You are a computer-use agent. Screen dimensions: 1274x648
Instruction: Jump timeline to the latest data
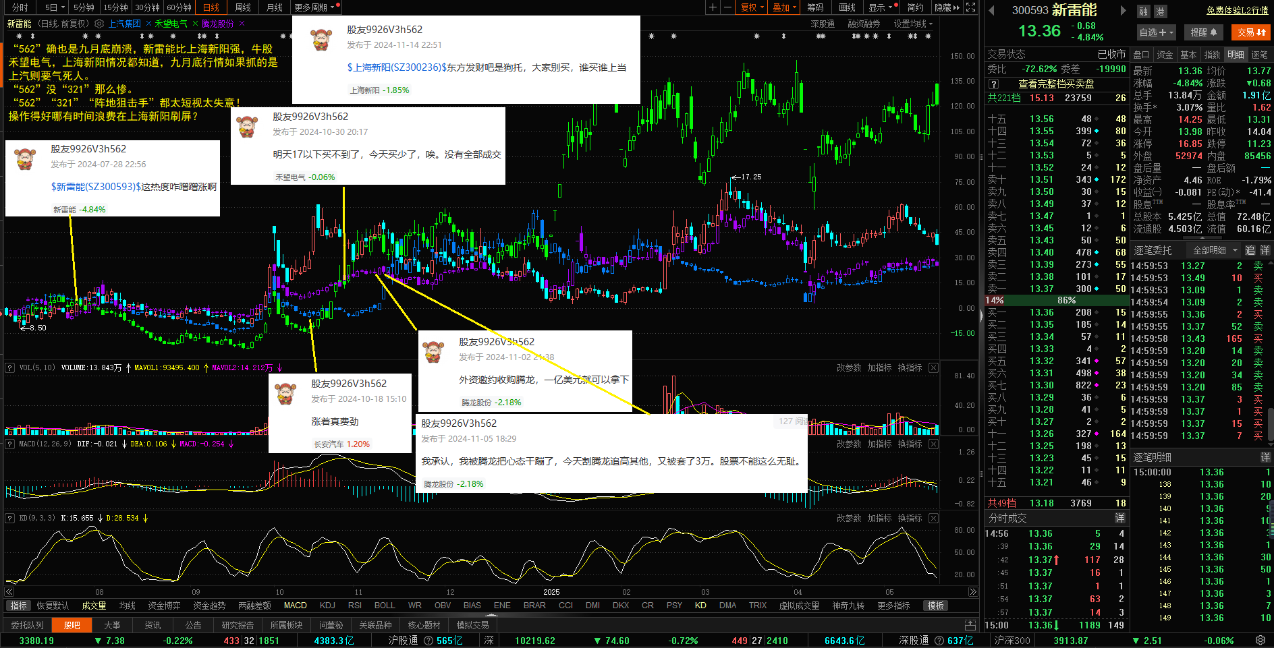(973, 592)
